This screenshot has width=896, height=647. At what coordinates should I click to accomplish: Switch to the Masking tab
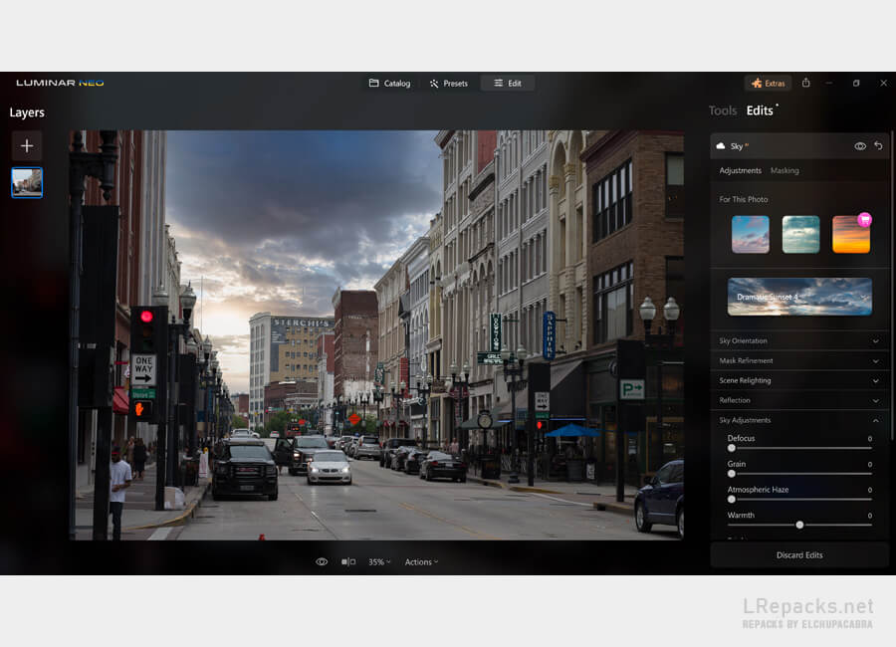point(784,170)
